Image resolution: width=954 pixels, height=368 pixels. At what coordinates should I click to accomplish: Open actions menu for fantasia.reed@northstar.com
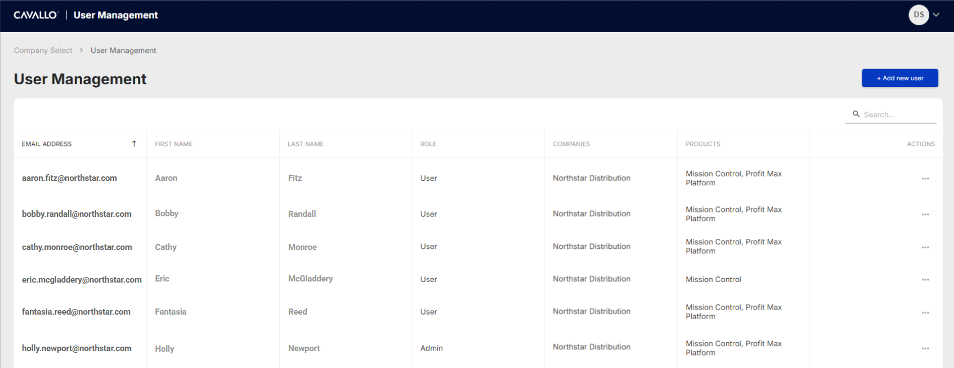coord(925,312)
